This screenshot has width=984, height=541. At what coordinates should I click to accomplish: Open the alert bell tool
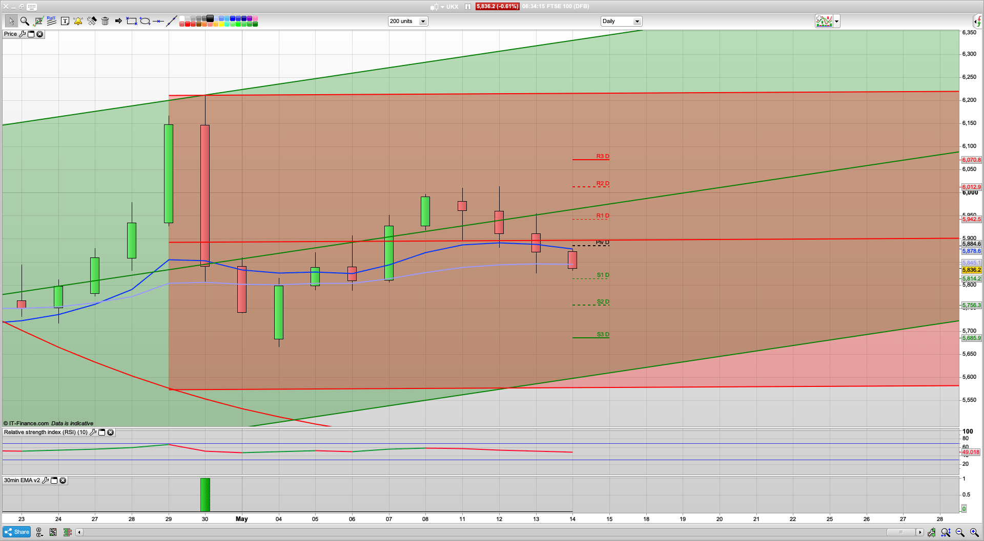pos(78,21)
